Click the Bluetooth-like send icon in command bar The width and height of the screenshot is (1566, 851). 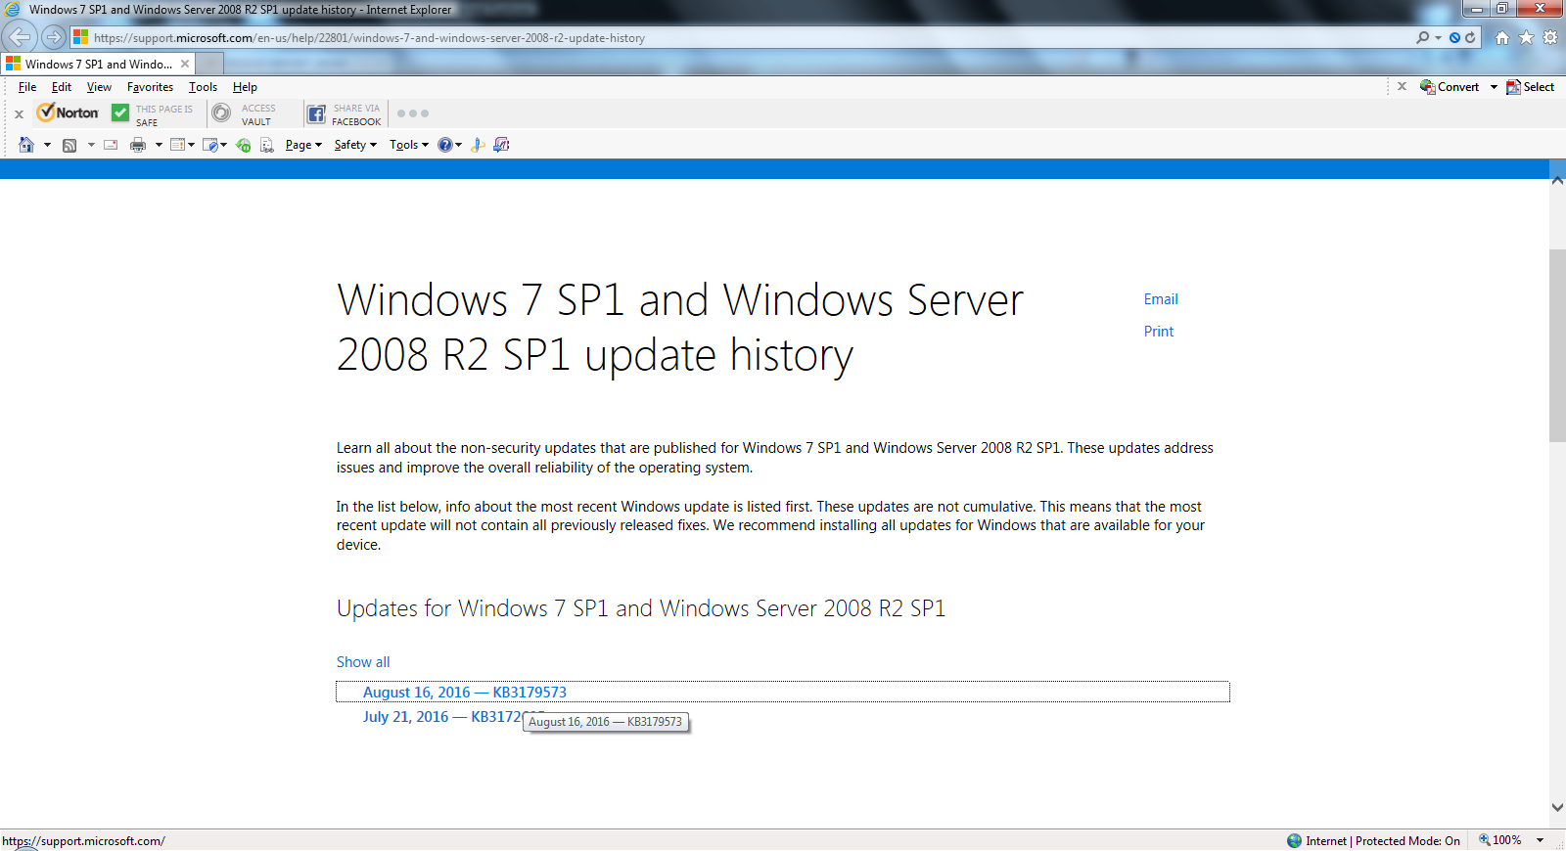pos(478,145)
